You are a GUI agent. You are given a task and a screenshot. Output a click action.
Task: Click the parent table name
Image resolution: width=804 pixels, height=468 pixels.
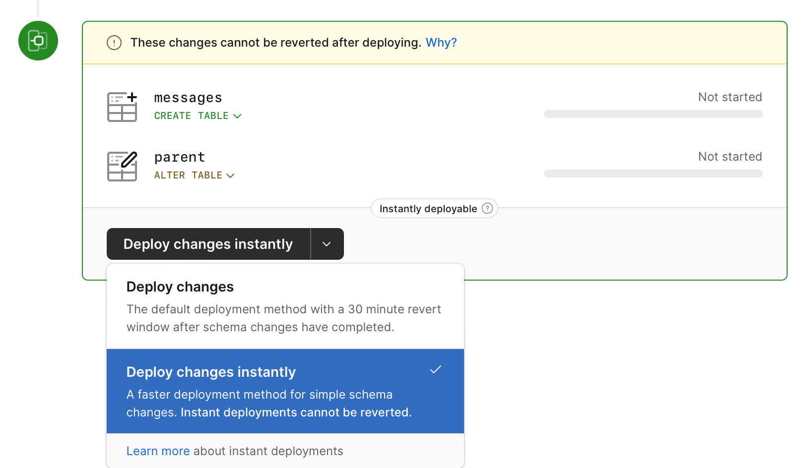coord(180,157)
